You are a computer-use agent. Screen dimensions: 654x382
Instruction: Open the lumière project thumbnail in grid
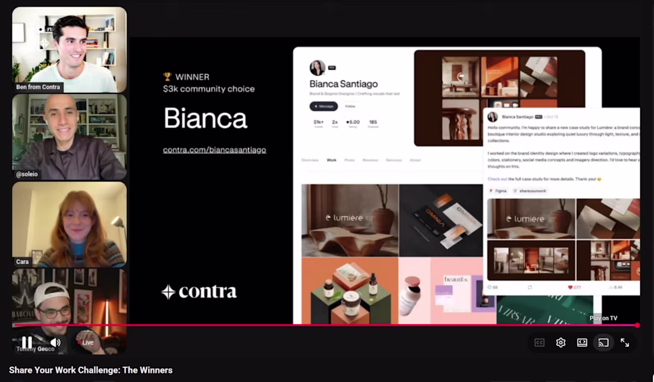click(350, 220)
